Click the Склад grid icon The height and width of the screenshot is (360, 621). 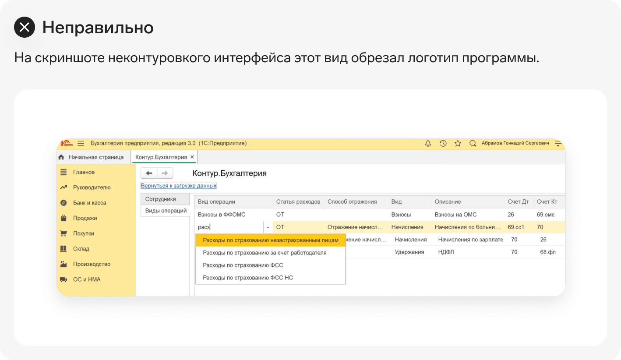click(x=64, y=249)
